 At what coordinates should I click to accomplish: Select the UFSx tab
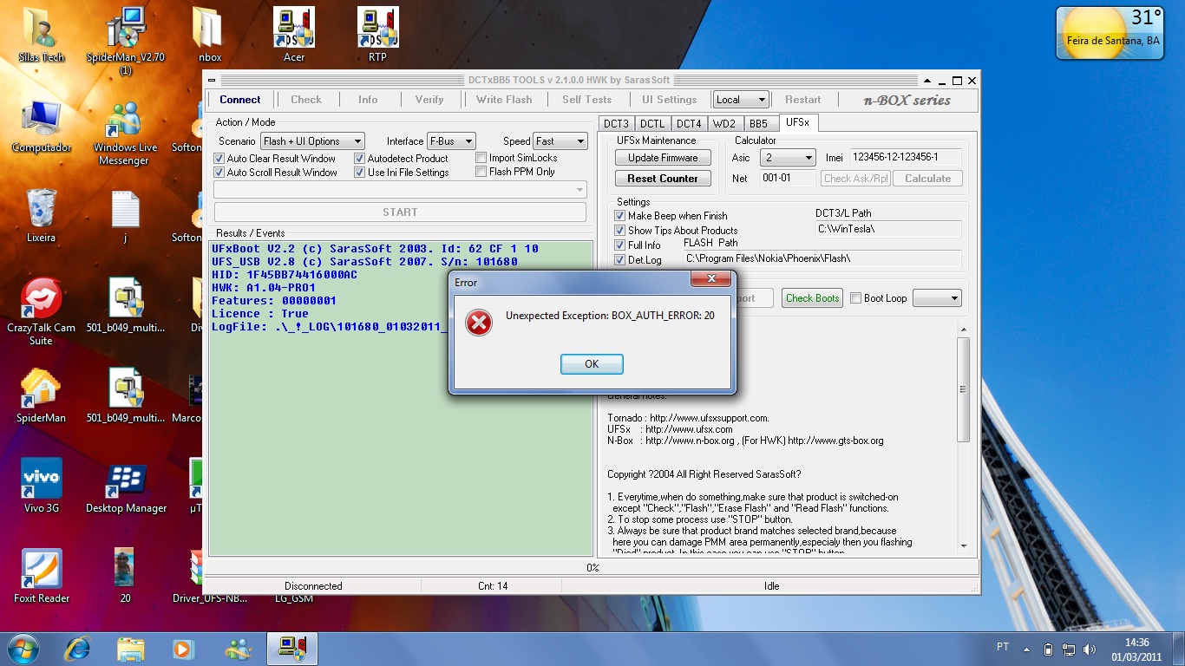pos(797,122)
